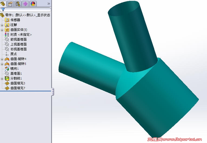Open the DisplayManager tab
This screenshot has height=143, width=207.
pyautogui.click(x=33, y=4)
